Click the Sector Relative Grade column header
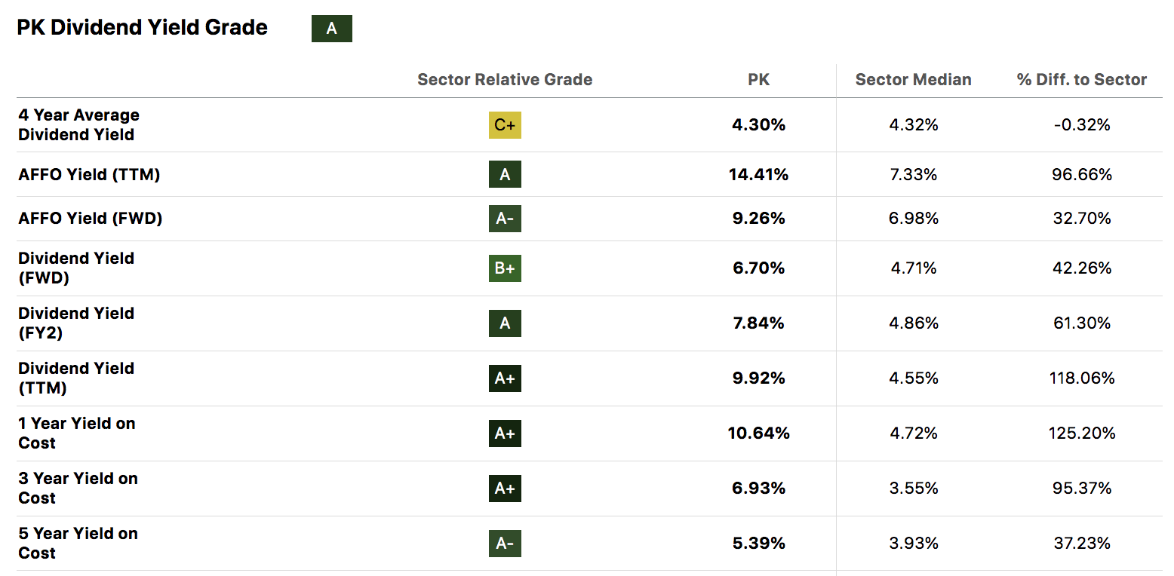 click(x=505, y=80)
